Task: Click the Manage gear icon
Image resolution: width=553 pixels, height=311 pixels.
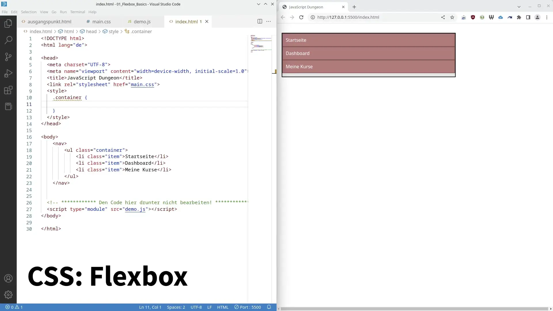Action: (x=8, y=295)
